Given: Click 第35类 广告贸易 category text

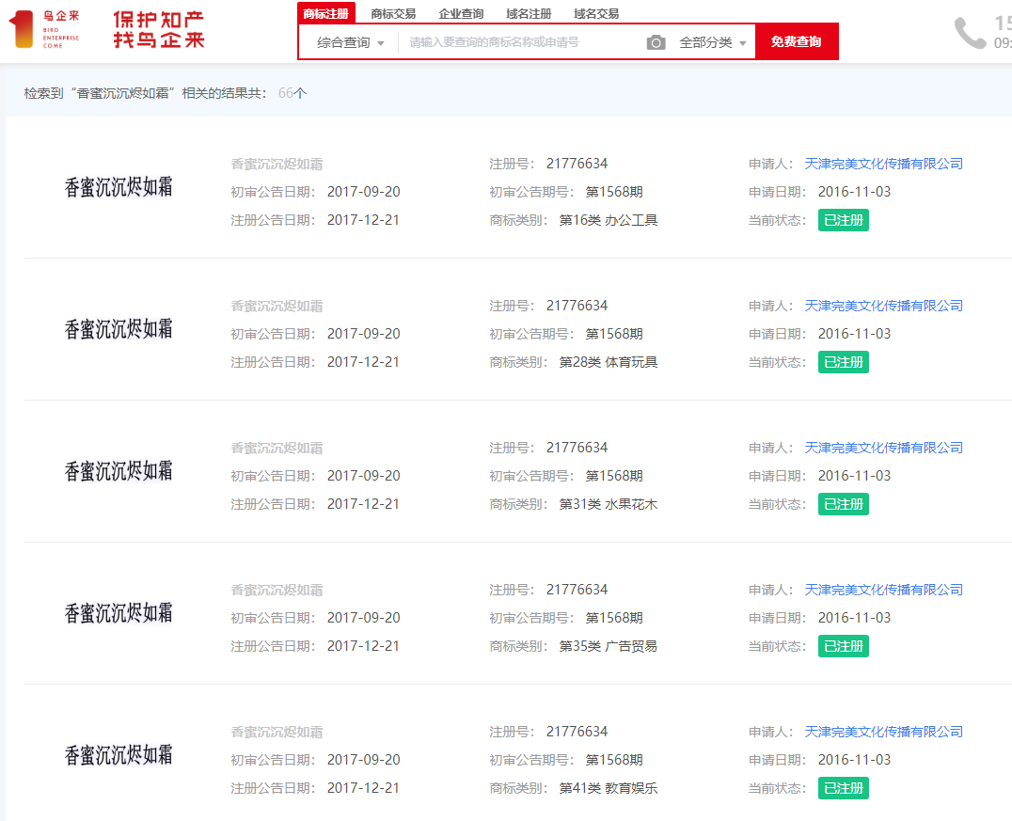Looking at the screenshot, I should point(608,646).
